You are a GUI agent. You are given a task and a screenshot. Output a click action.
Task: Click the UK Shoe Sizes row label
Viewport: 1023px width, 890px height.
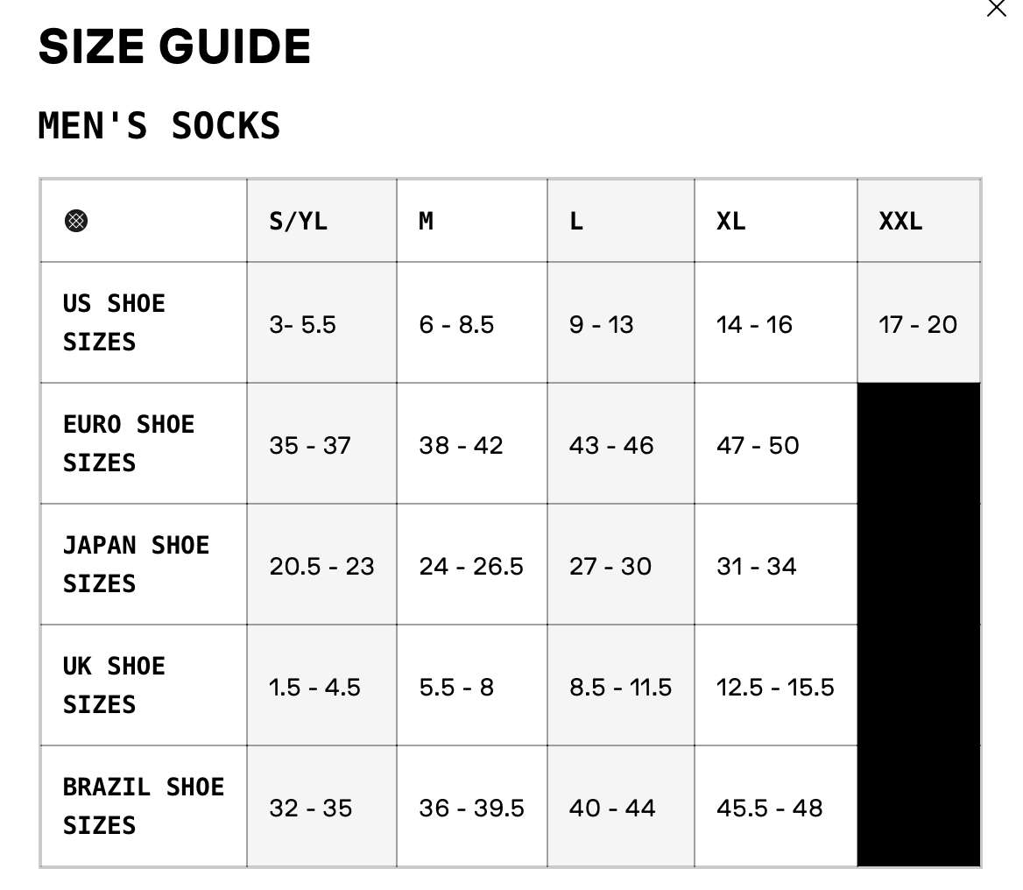(114, 685)
